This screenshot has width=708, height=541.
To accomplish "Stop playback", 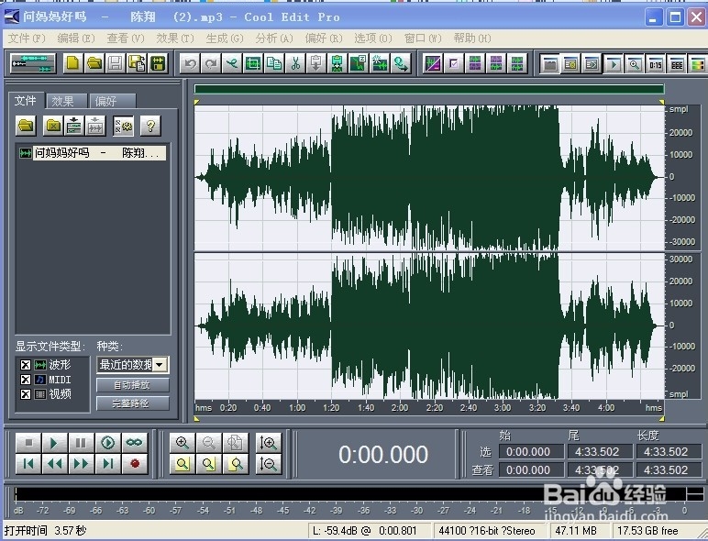I will pos(28,443).
